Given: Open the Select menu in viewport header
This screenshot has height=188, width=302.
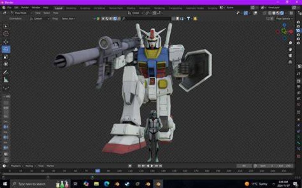Looking at the screenshot, I should tap(47, 13).
